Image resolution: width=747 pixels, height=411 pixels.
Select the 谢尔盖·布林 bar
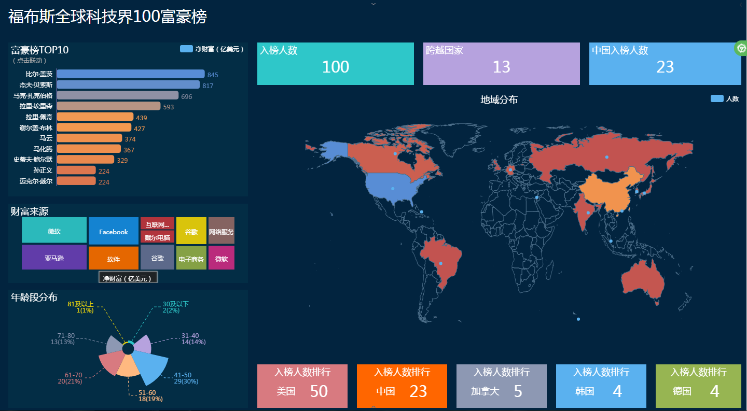(94, 127)
